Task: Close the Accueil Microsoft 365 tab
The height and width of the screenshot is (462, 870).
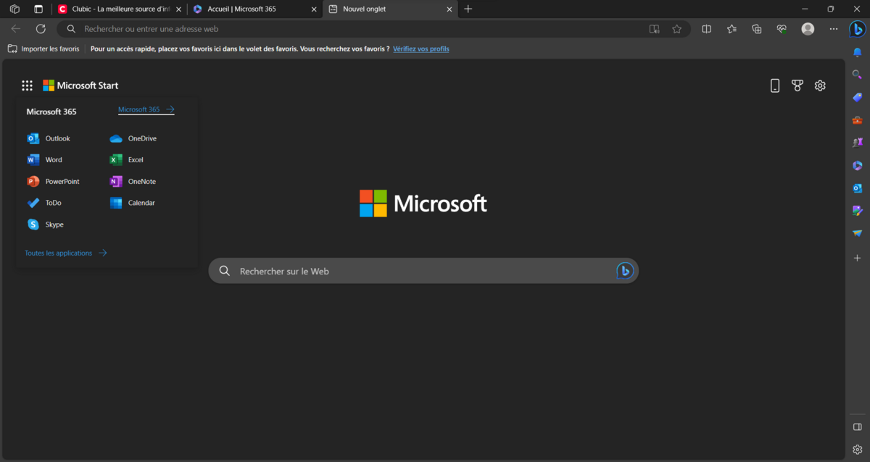Action: coord(314,9)
